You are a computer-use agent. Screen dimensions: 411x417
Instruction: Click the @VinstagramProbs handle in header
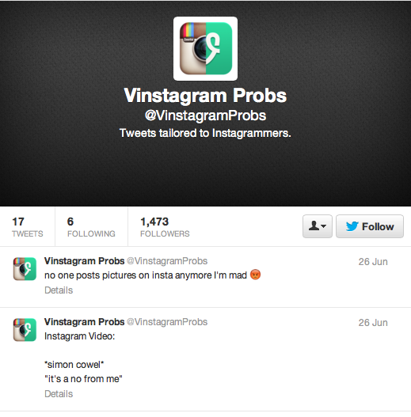pyautogui.click(x=205, y=116)
